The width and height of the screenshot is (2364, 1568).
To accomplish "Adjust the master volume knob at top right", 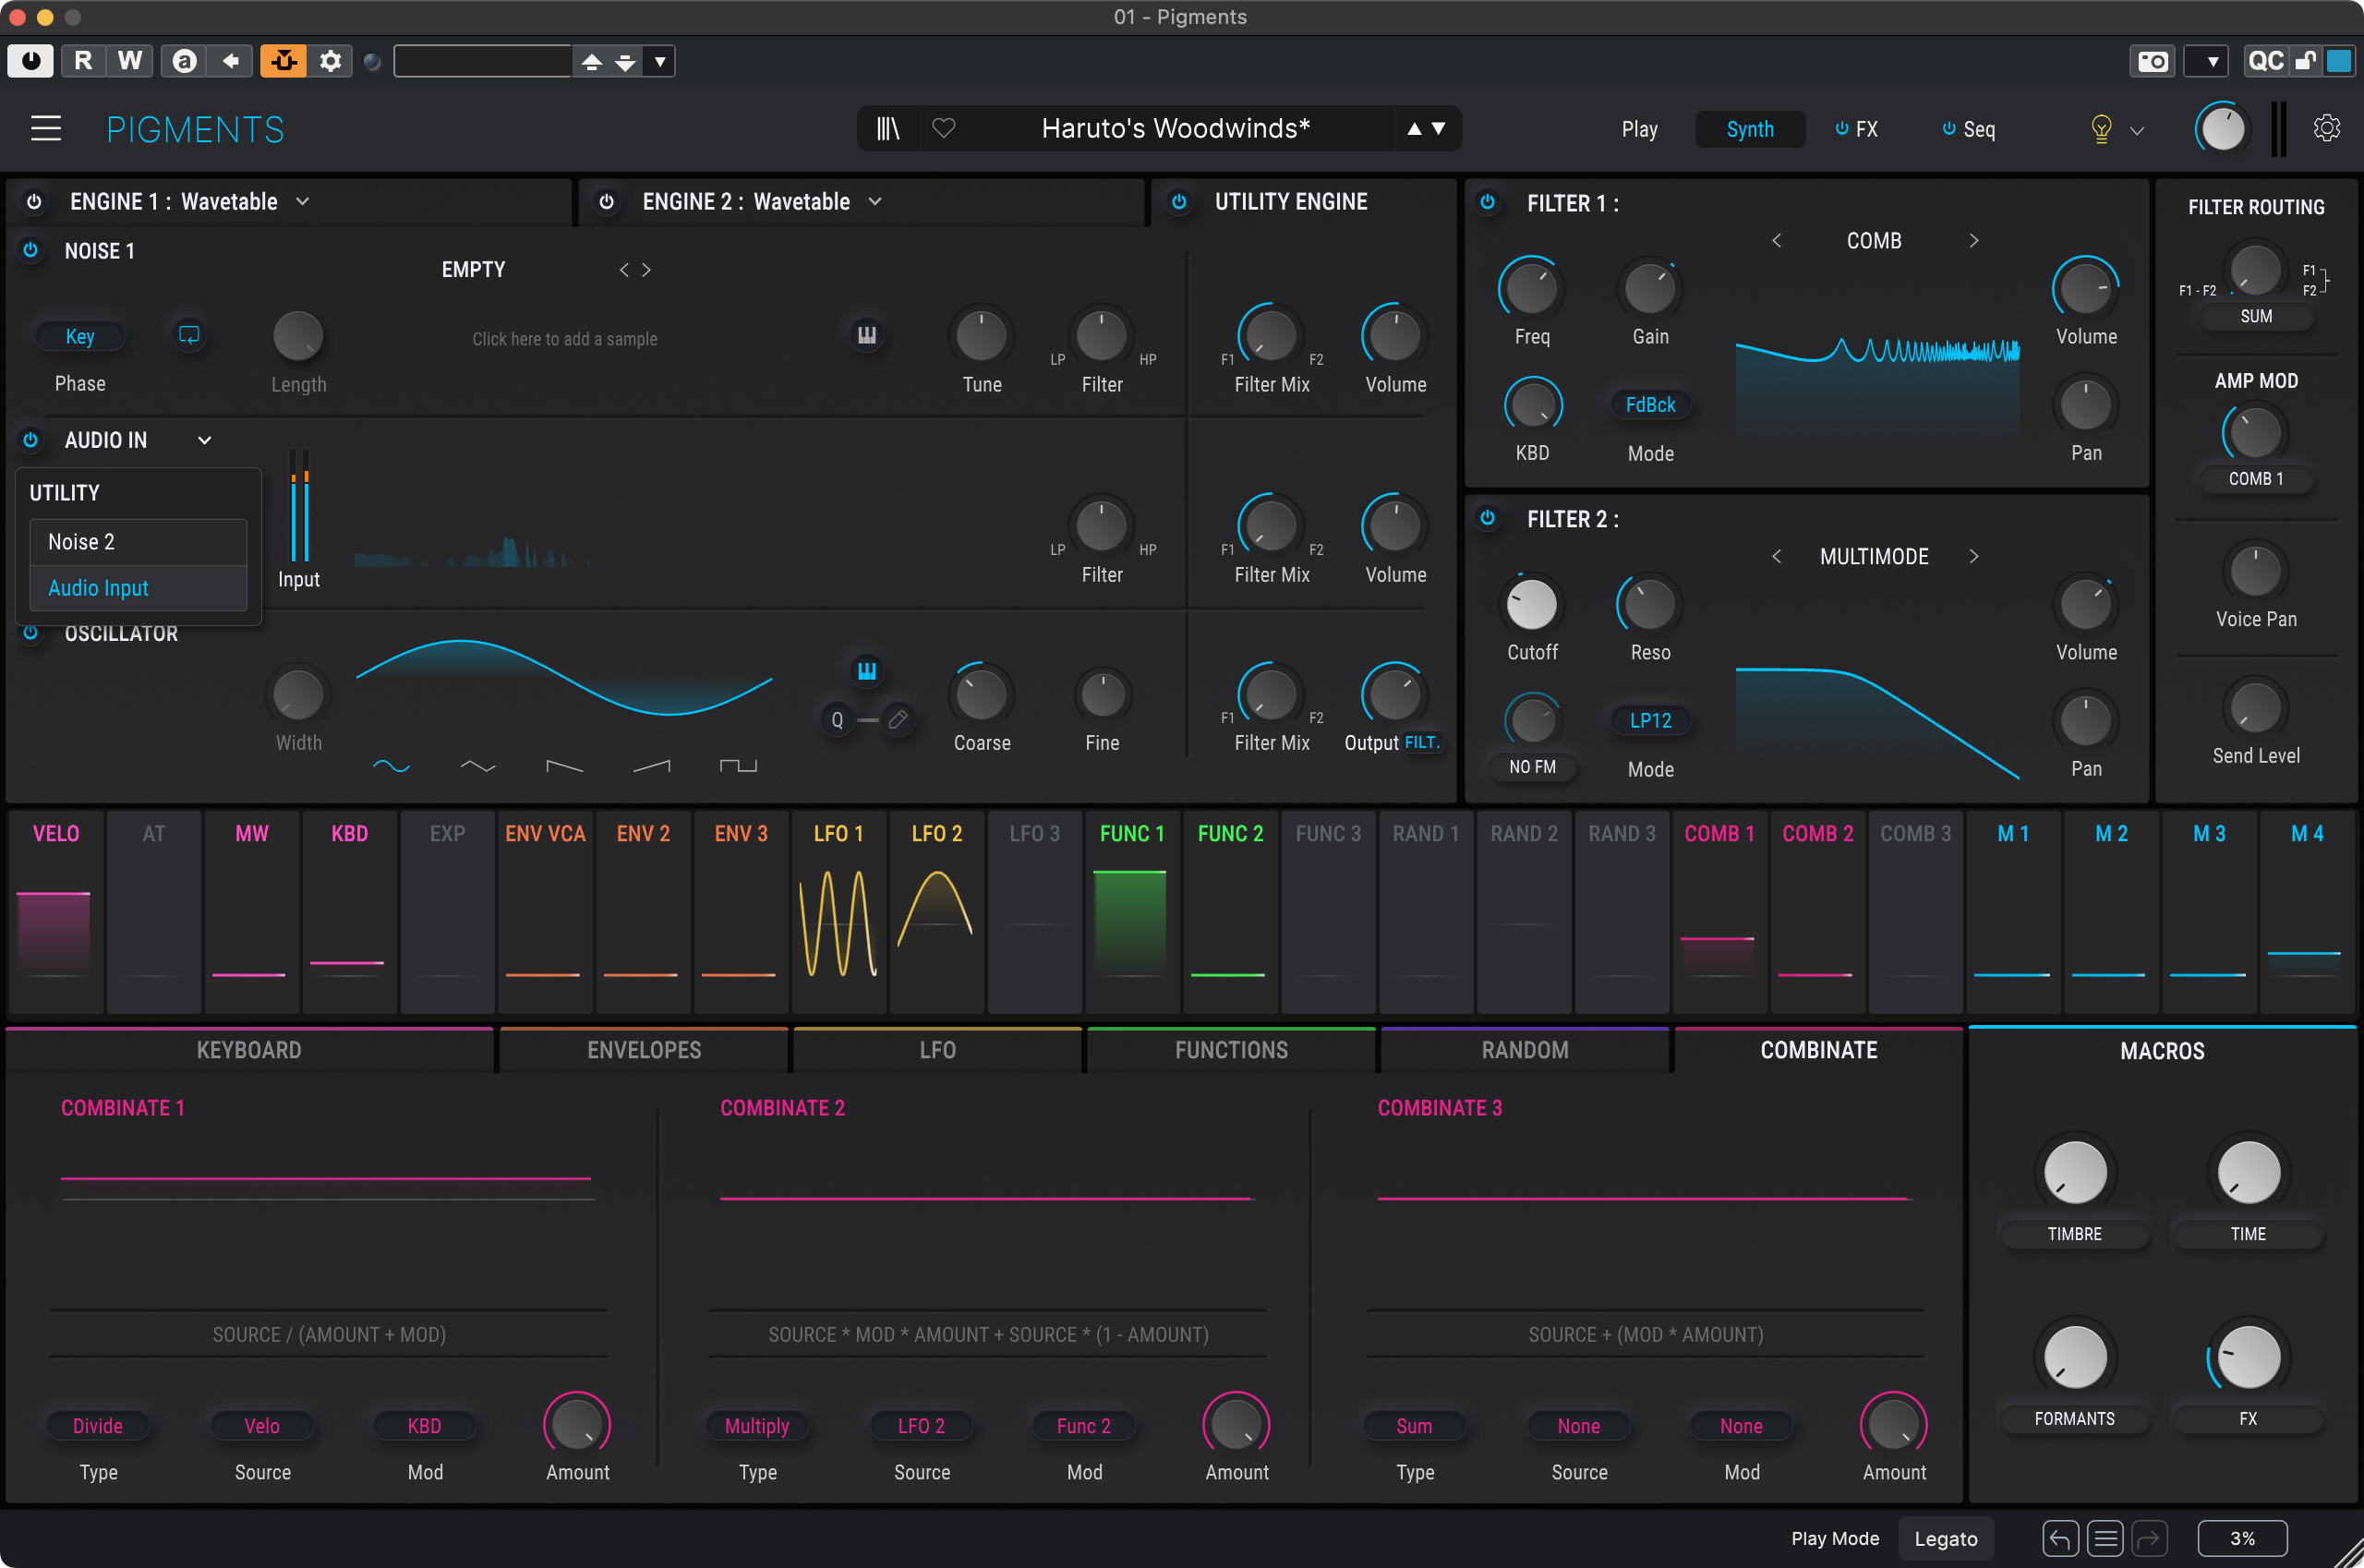I will point(2222,129).
